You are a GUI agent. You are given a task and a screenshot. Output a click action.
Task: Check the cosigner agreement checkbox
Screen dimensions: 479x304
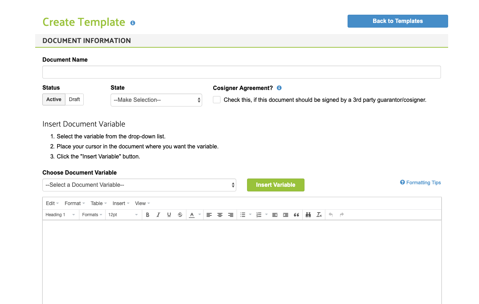tap(217, 100)
